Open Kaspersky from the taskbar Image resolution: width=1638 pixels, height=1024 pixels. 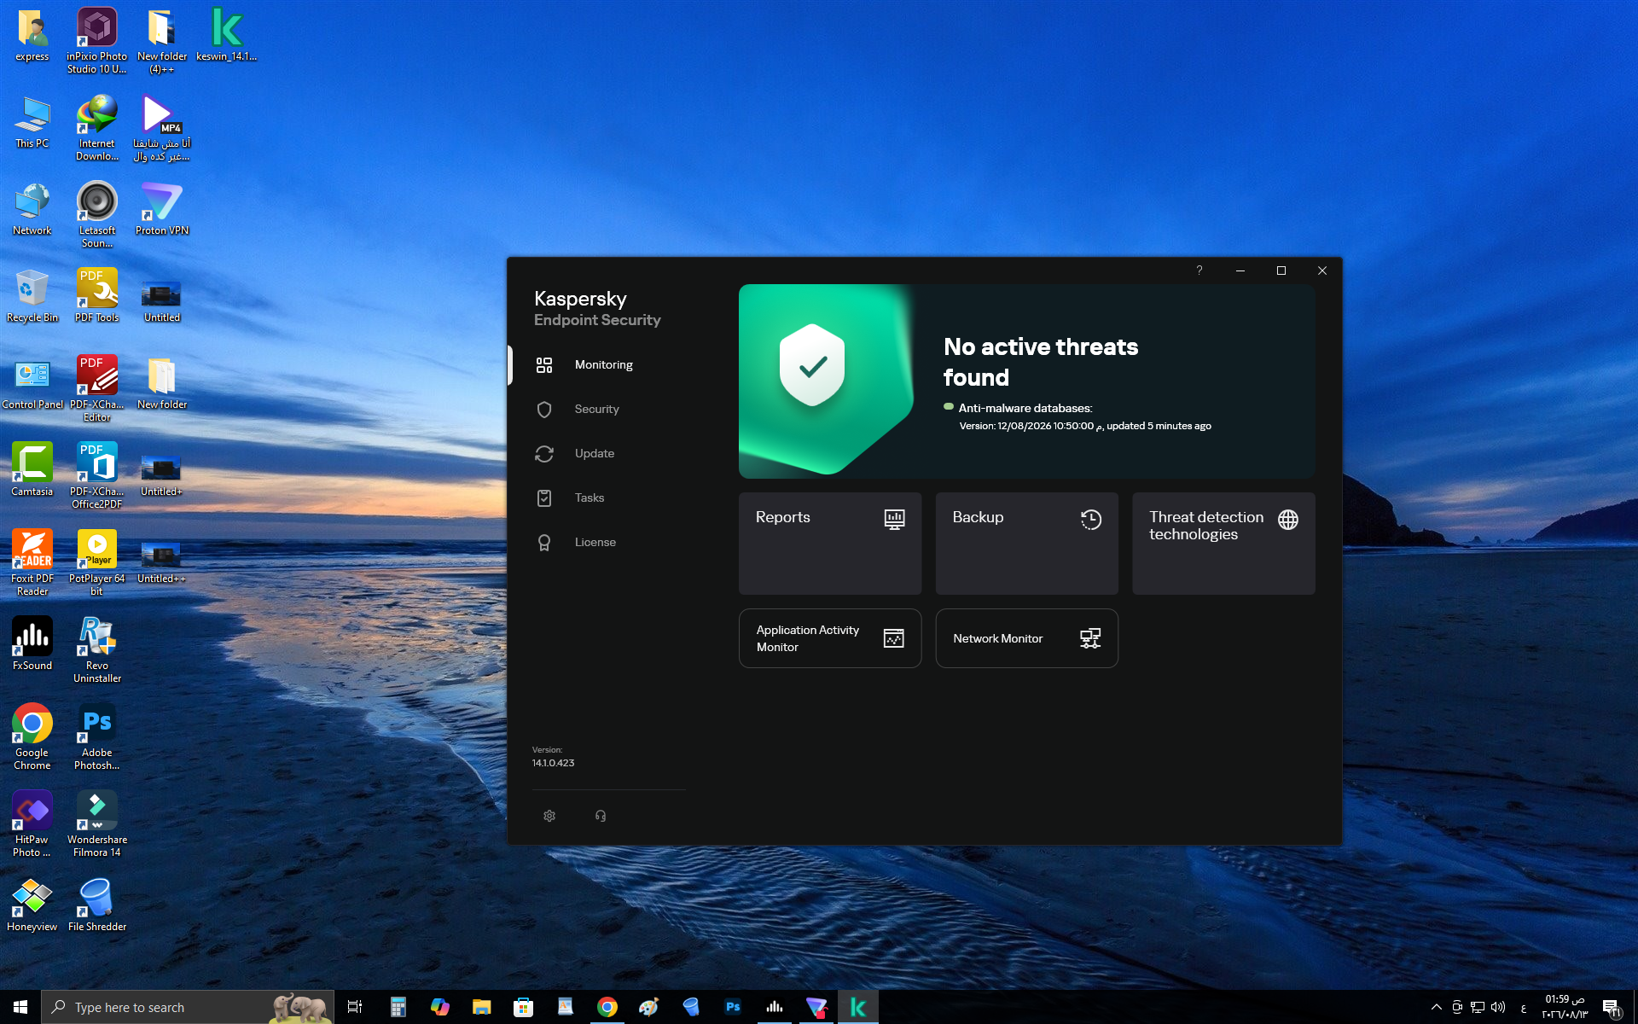point(858,1007)
